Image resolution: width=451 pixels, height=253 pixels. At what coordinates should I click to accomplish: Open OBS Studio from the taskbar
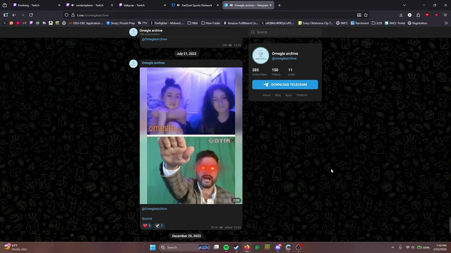click(x=298, y=247)
